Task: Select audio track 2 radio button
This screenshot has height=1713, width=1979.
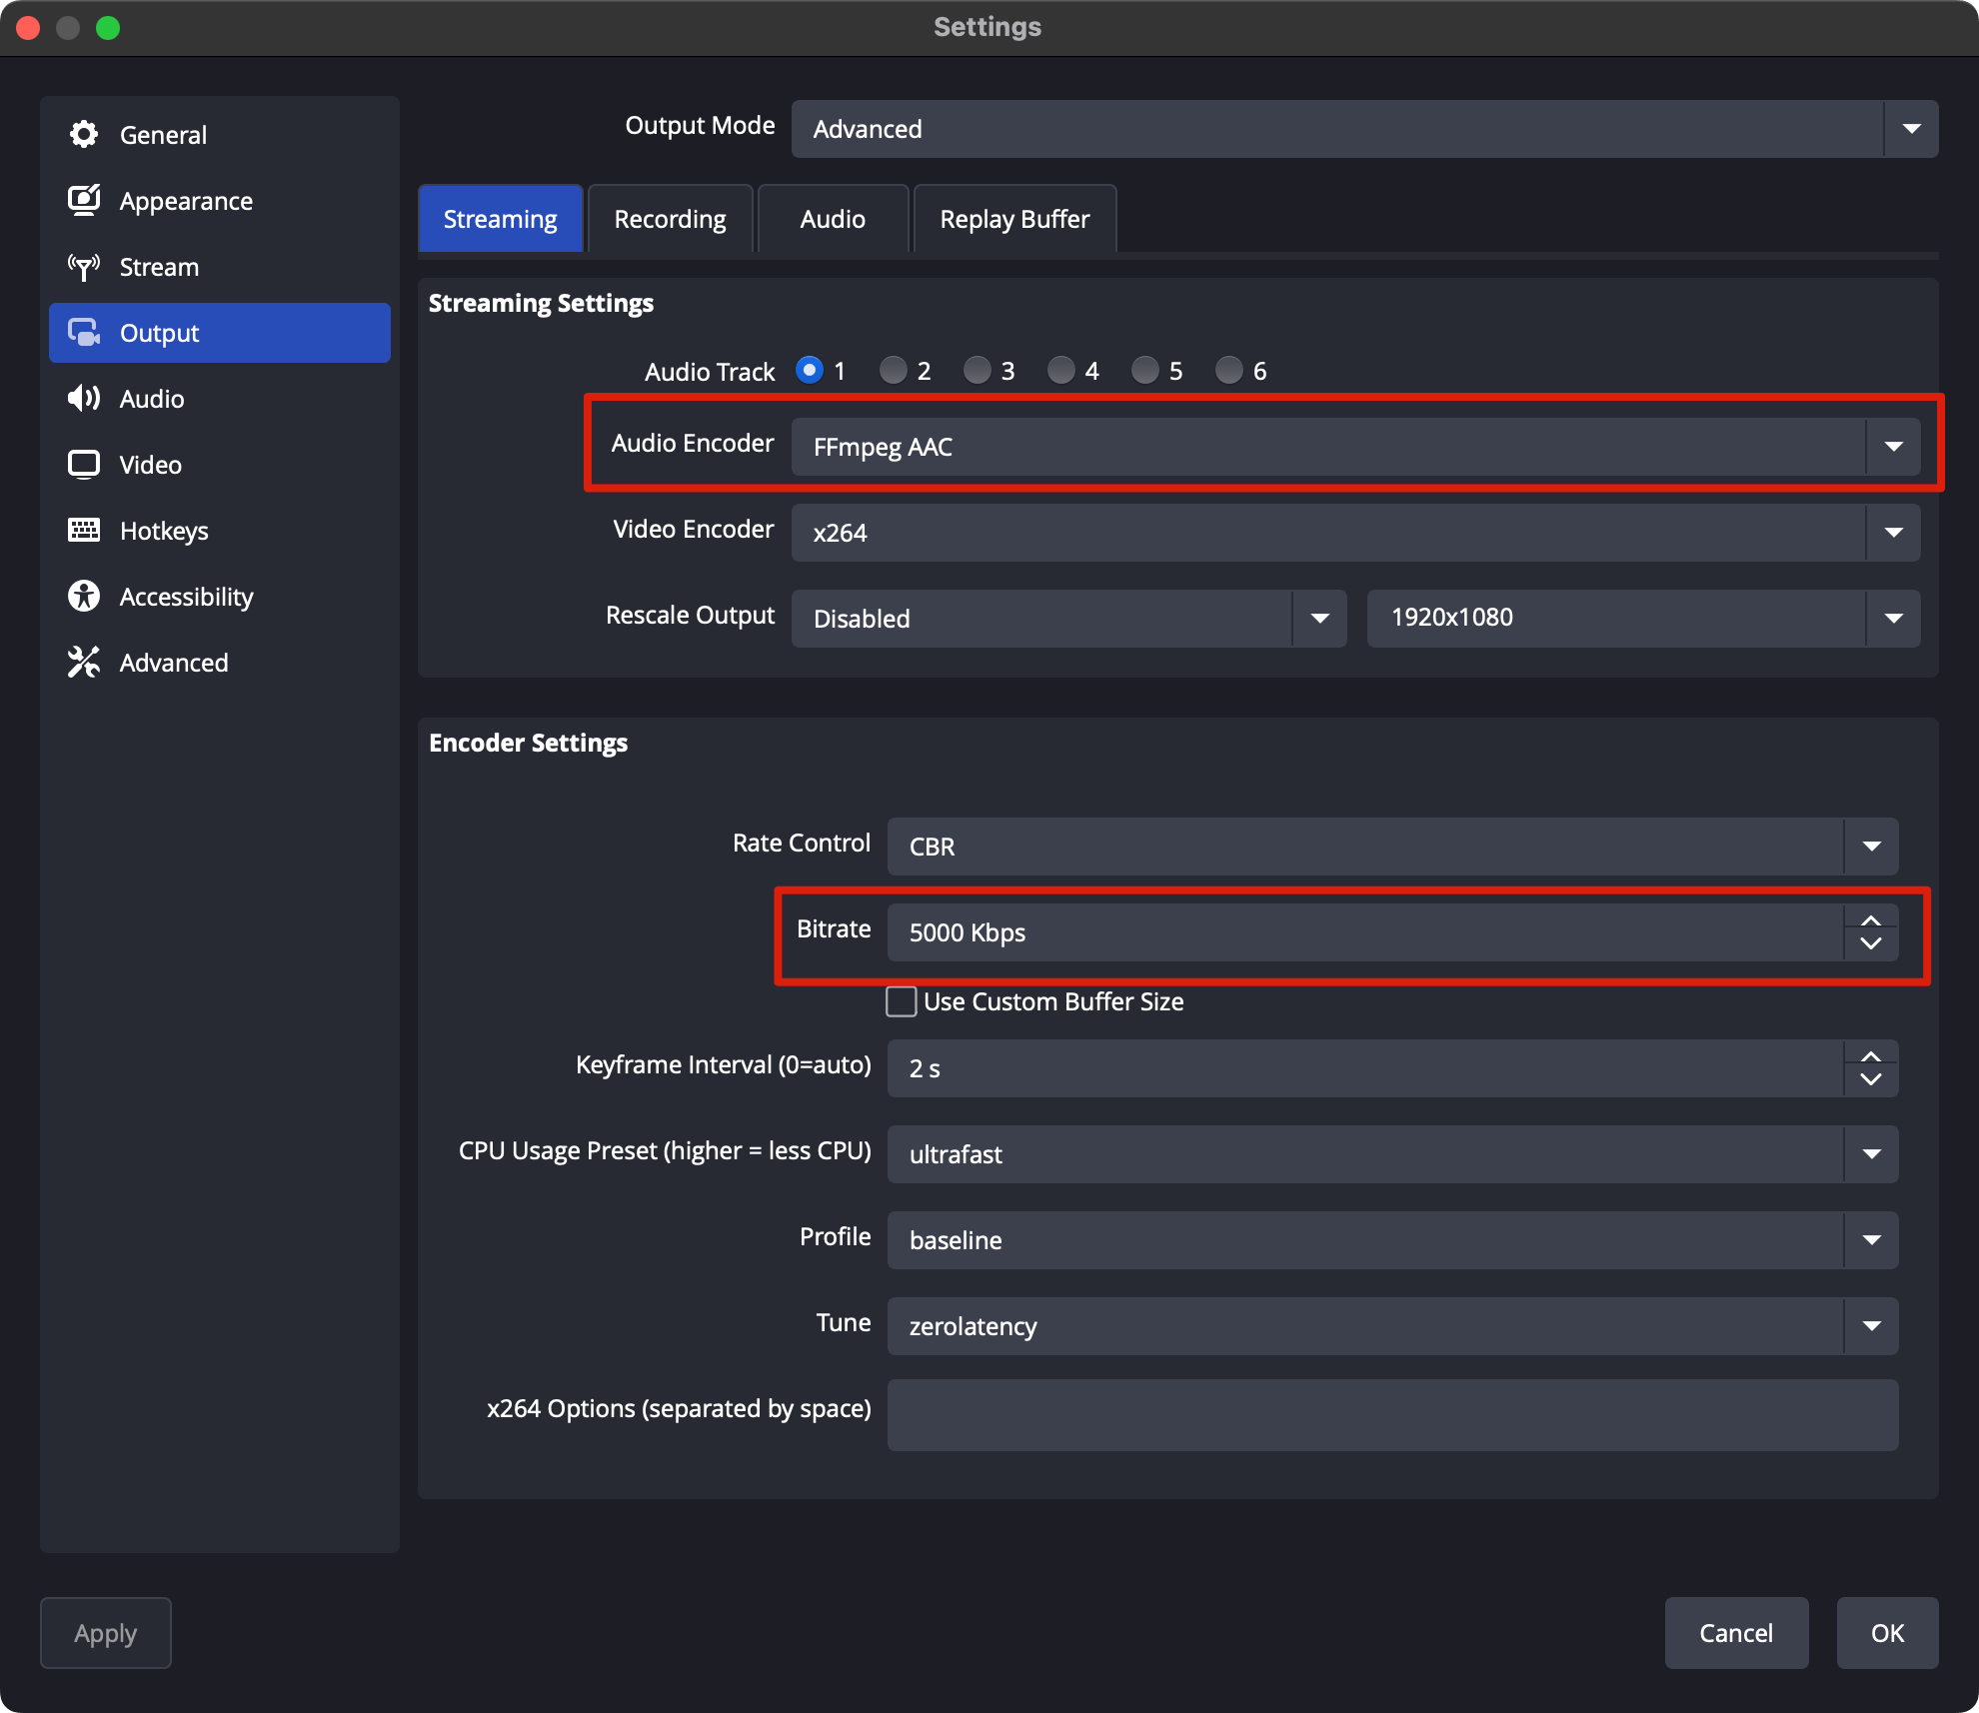Action: click(894, 370)
